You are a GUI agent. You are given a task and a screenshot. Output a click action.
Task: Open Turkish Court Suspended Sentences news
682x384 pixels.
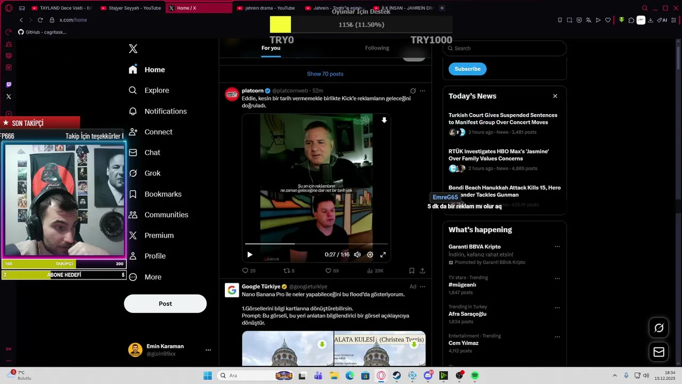(x=503, y=119)
